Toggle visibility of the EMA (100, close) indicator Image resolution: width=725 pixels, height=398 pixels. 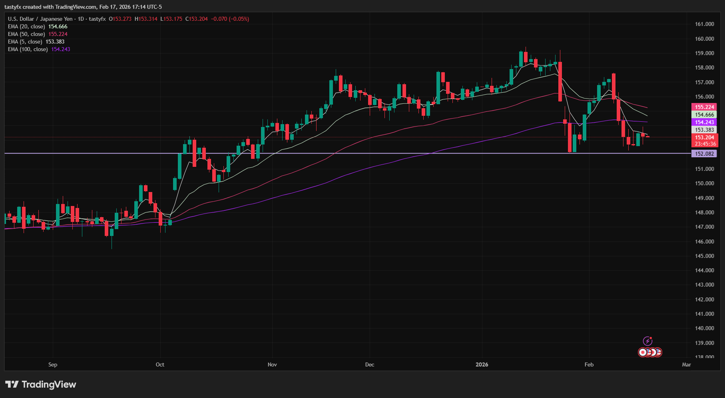click(28, 49)
